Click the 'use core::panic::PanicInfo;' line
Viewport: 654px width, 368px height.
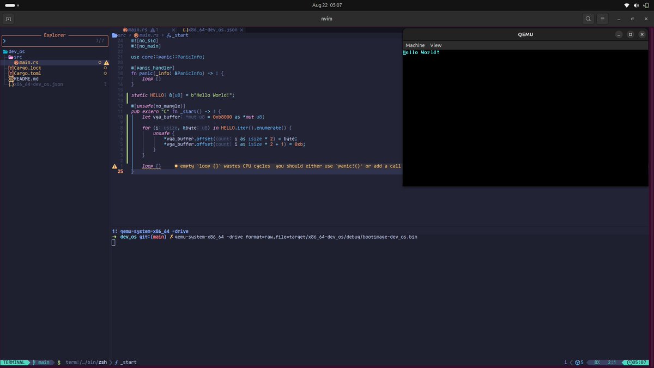(x=167, y=57)
